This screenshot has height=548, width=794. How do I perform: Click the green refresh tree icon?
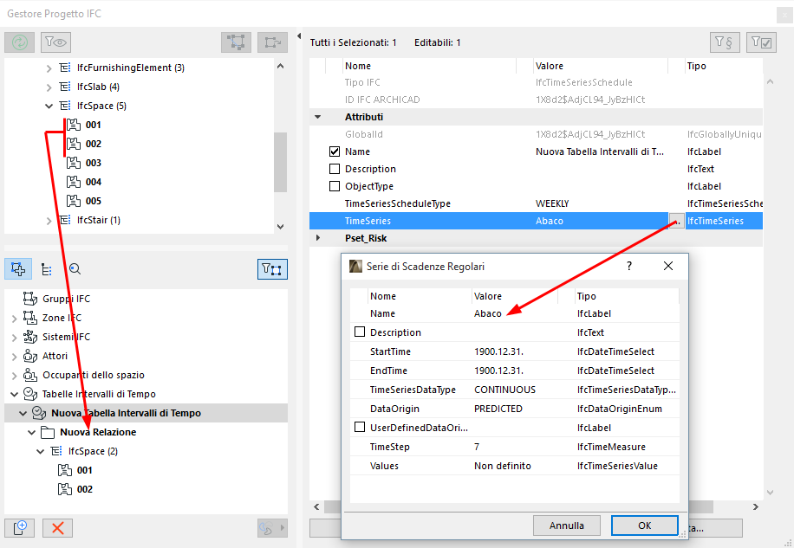pos(20,42)
